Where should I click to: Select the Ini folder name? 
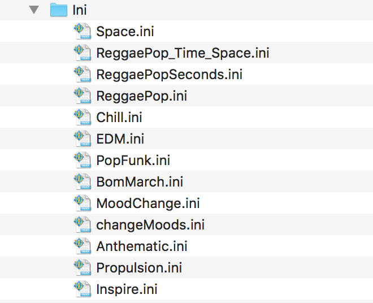80,10
